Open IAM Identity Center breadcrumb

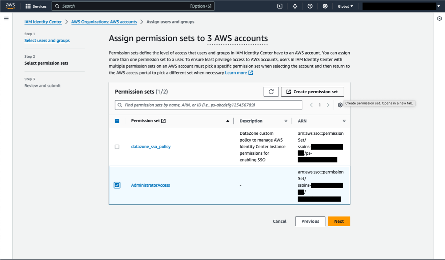tap(43, 22)
